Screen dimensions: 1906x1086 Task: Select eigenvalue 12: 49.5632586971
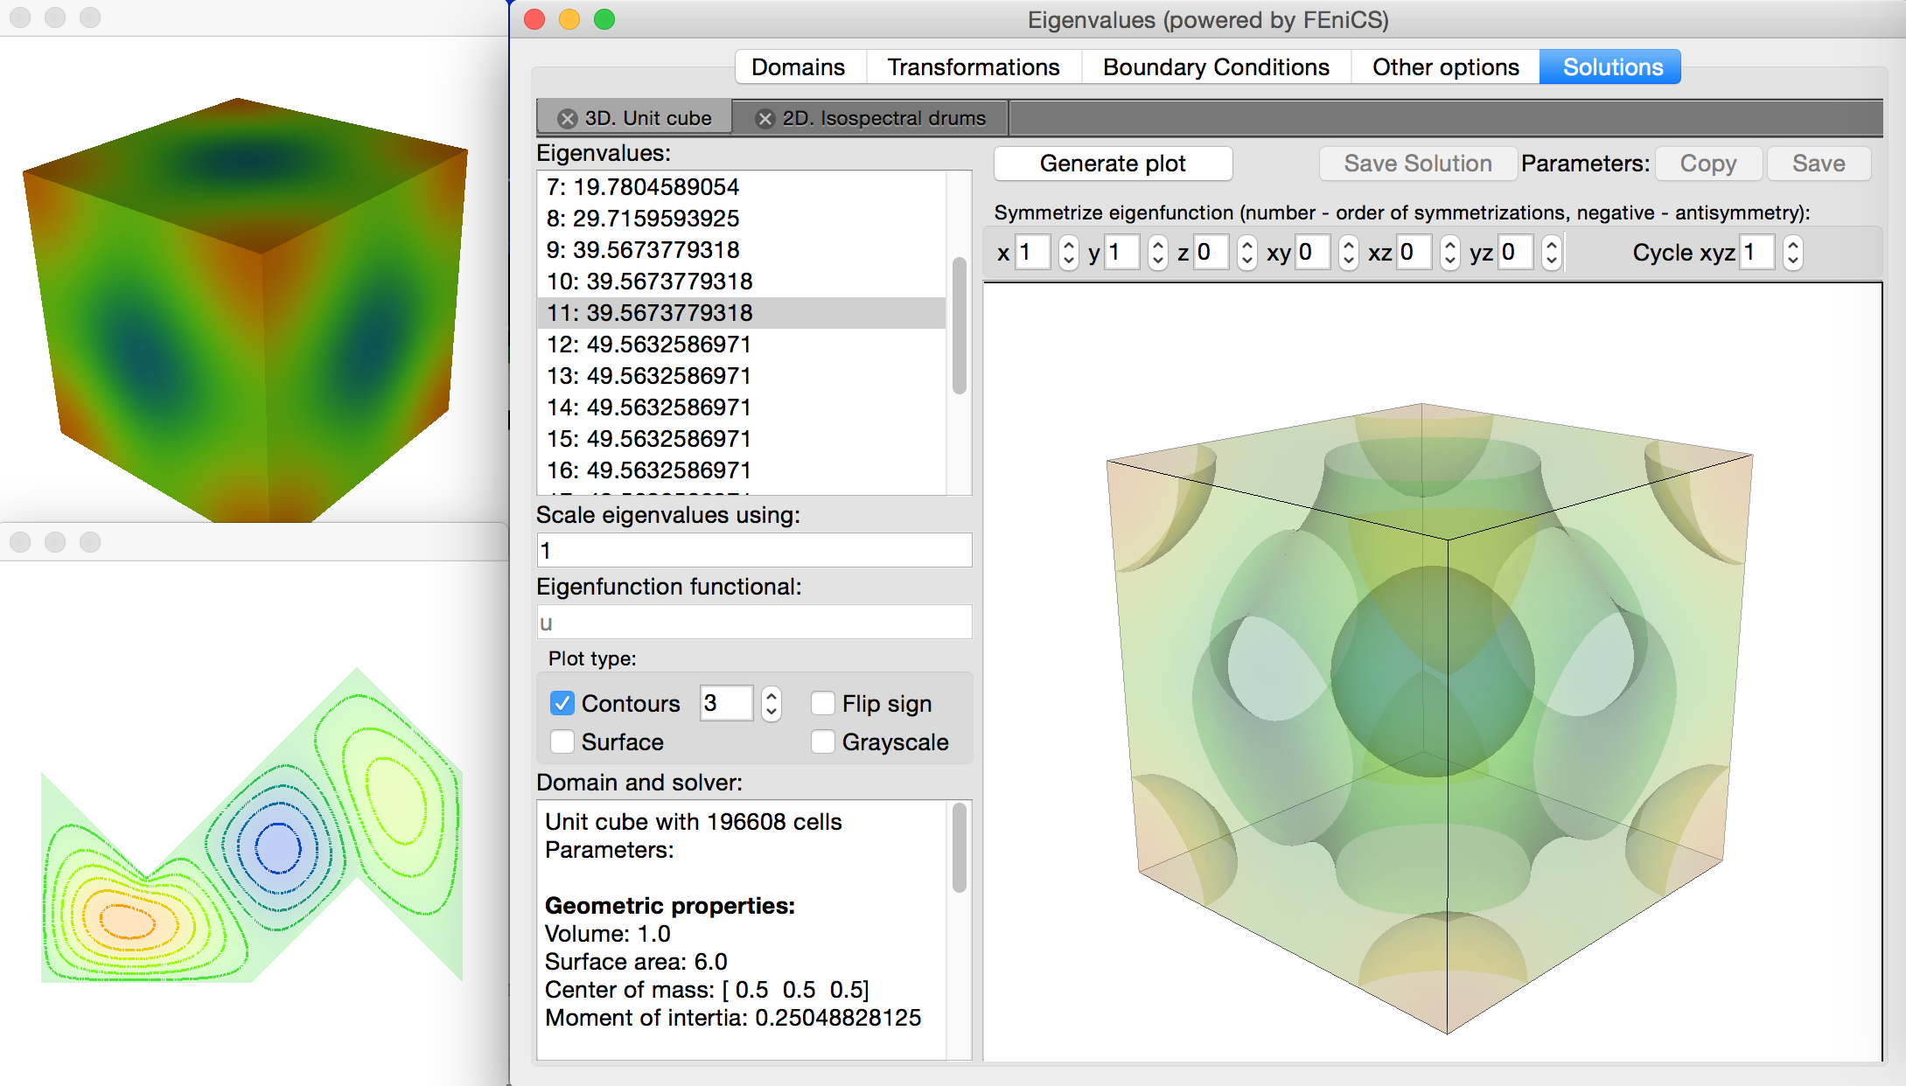[x=649, y=345]
